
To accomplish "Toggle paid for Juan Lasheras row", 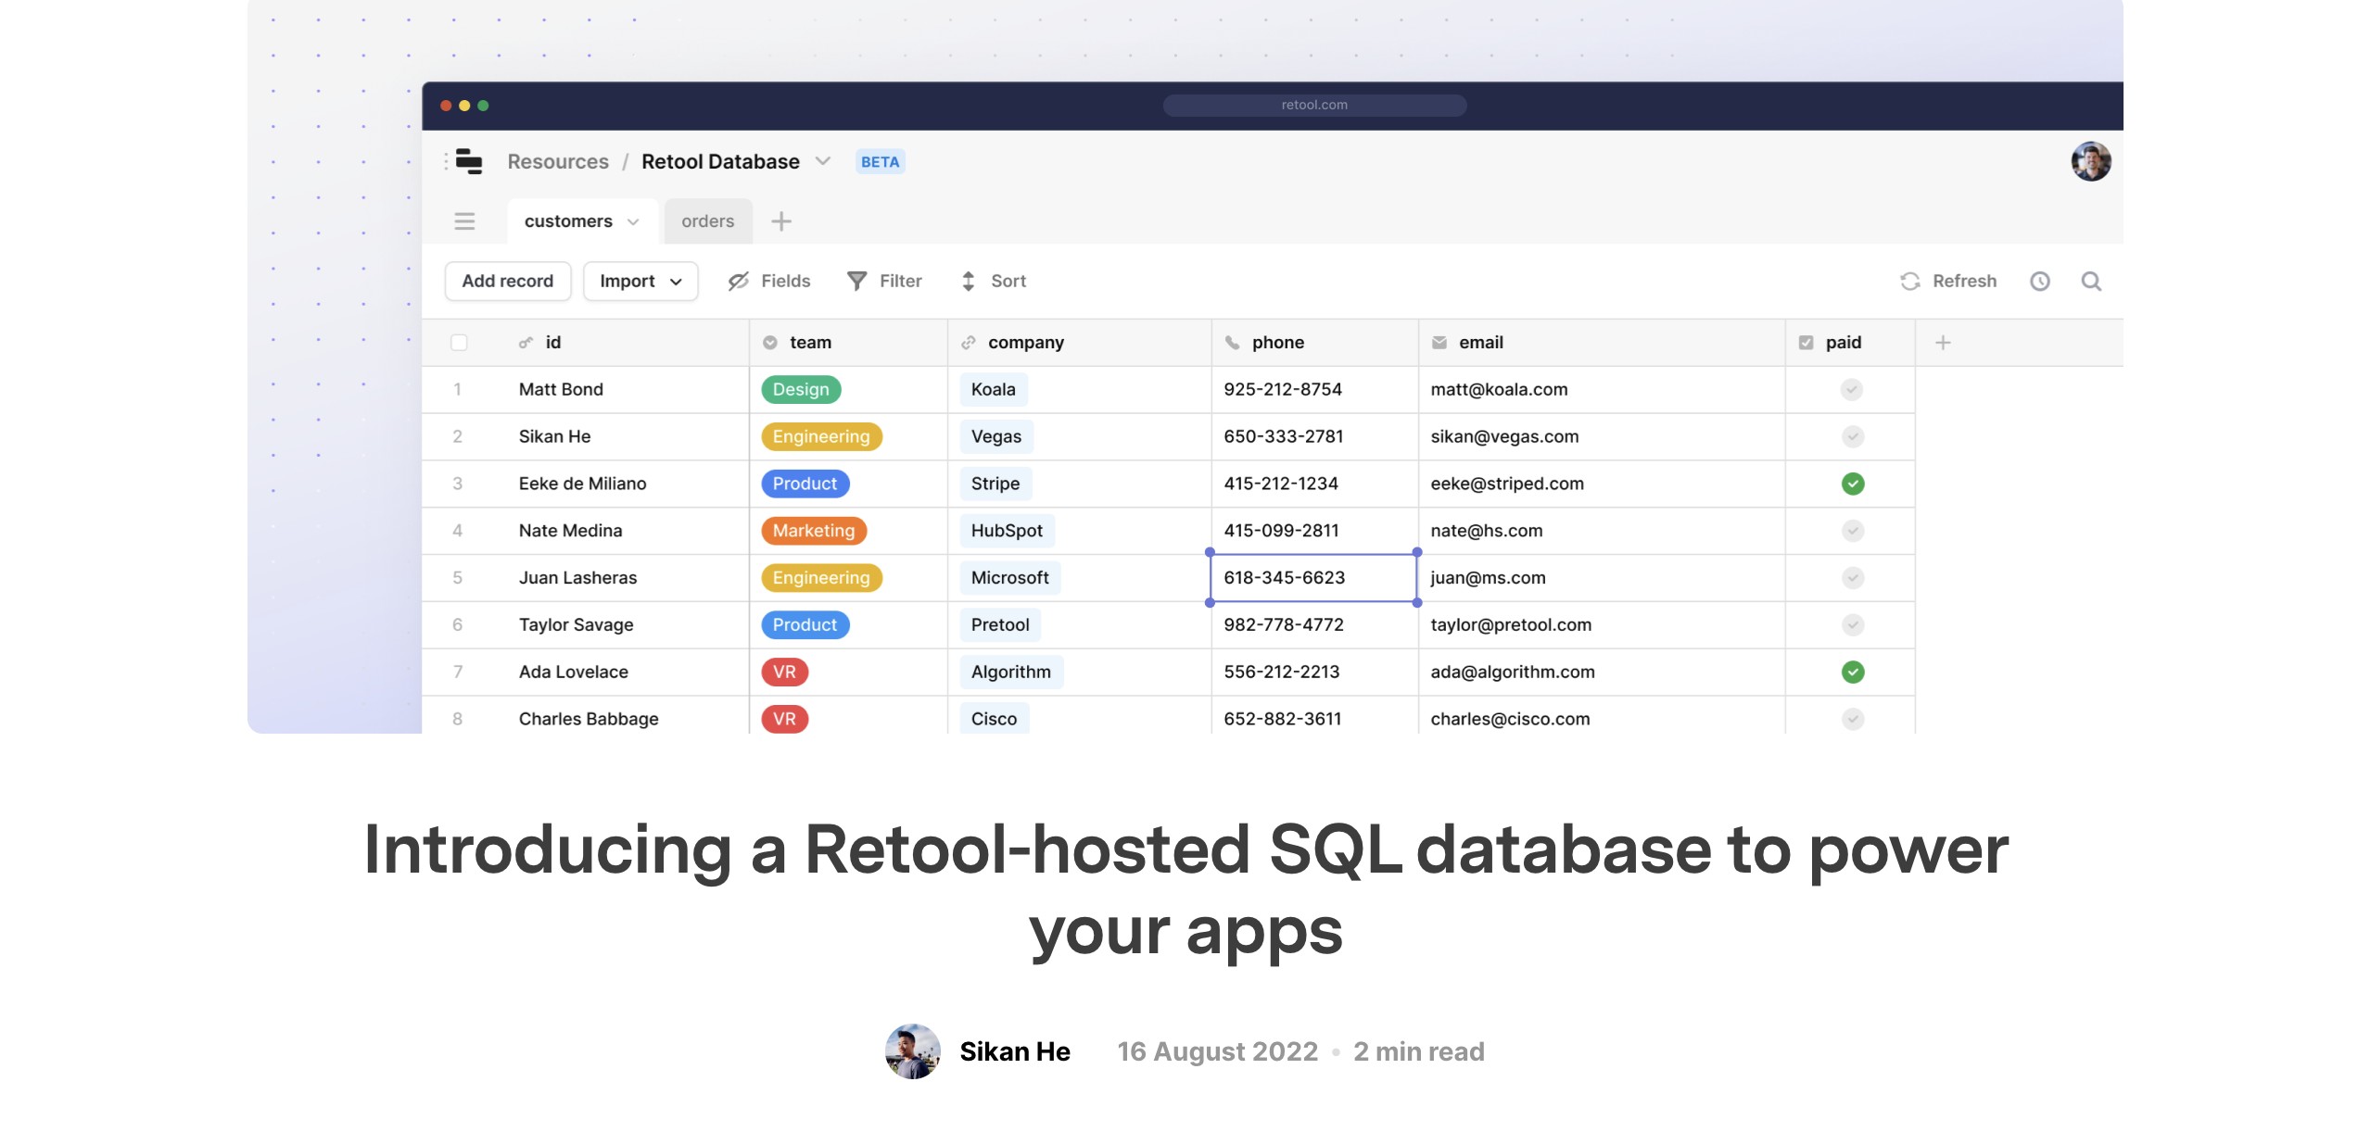I will 1852,578.
